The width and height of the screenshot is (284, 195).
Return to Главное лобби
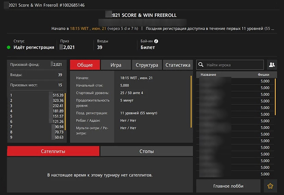click(228, 186)
